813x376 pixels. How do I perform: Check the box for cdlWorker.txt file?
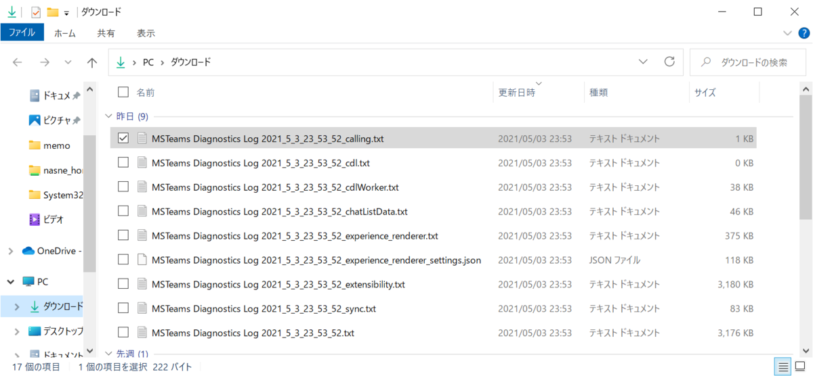coord(123,187)
